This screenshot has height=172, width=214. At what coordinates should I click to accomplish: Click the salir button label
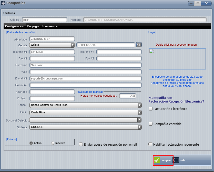[x=183, y=160]
